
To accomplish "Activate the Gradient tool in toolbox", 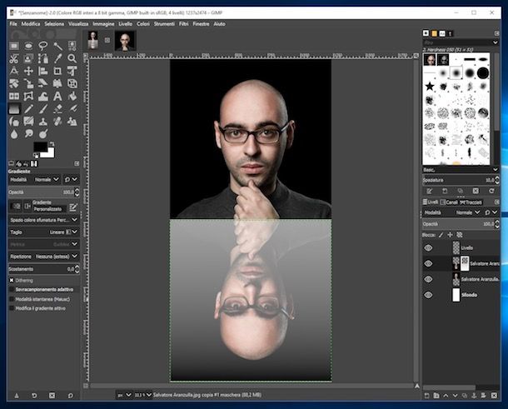I will tap(13, 108).
